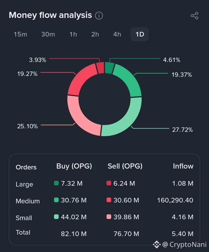The image size is (209, 252).
Task: Click the dark green Large buy swatch
Action: pyautogui.click(x=56, y=183)
